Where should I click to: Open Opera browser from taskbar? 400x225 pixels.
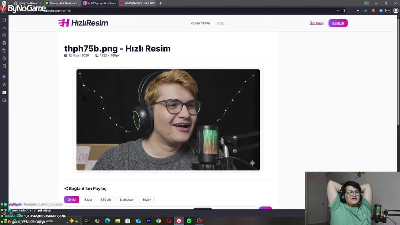169,221
